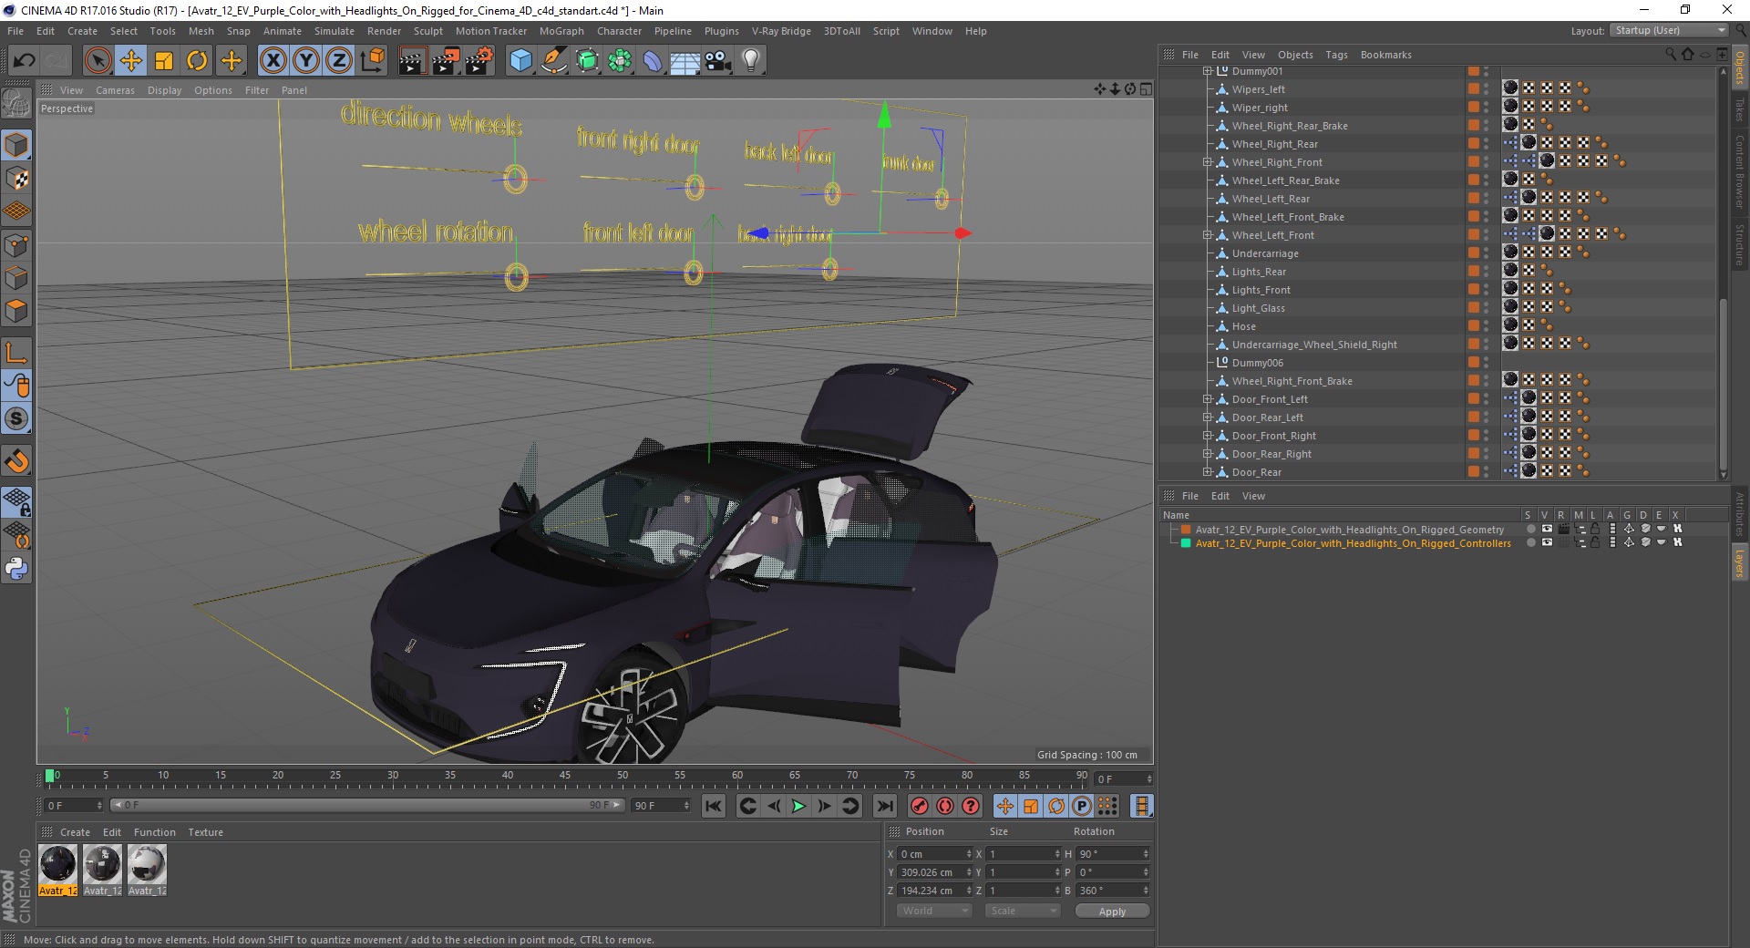
Task: Open the V-Ray Bridge menu
Action: pyautogui.click(x=781, y=31)
